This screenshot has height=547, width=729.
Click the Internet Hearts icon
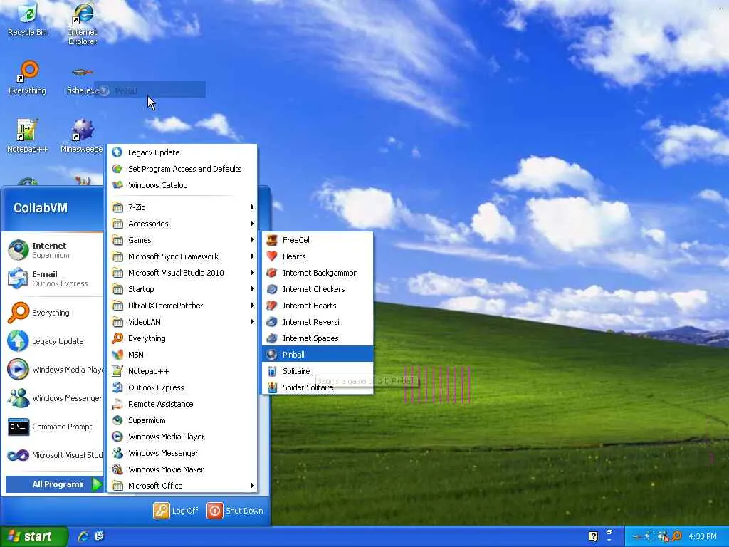272,305
